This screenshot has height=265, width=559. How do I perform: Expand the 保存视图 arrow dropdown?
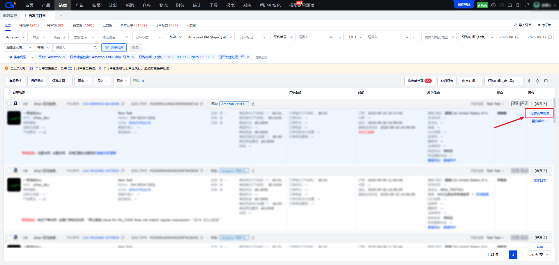click(32, 57)
